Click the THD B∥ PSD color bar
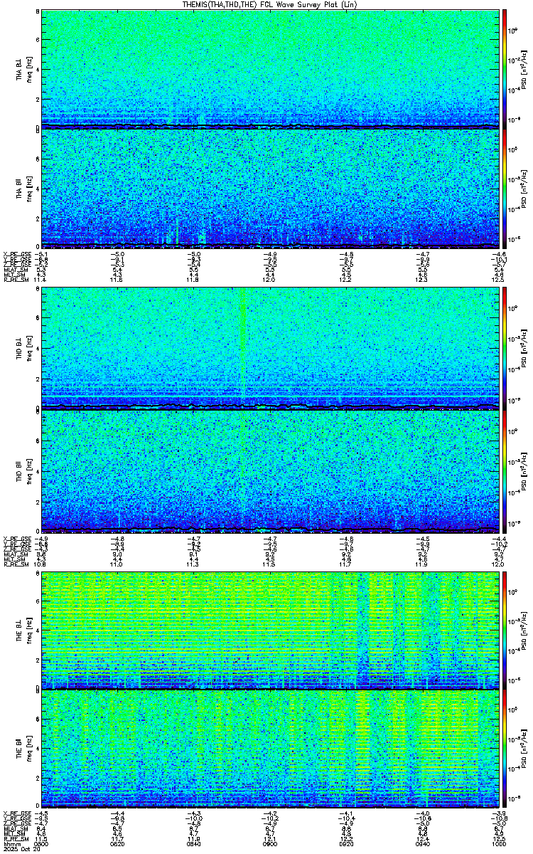The height and width of the screenshot is (854, 533). pos(505,468)
